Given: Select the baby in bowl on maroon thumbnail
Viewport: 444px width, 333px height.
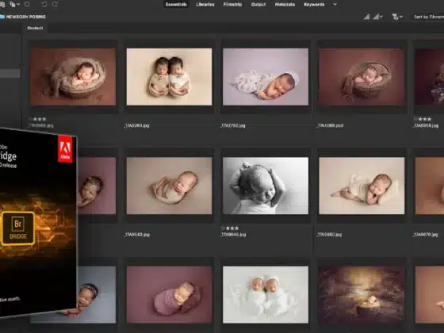Looking at the screenshot, I should coord(362,77).
